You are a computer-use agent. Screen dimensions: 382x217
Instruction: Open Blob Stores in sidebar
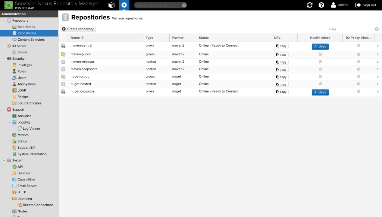26,27
